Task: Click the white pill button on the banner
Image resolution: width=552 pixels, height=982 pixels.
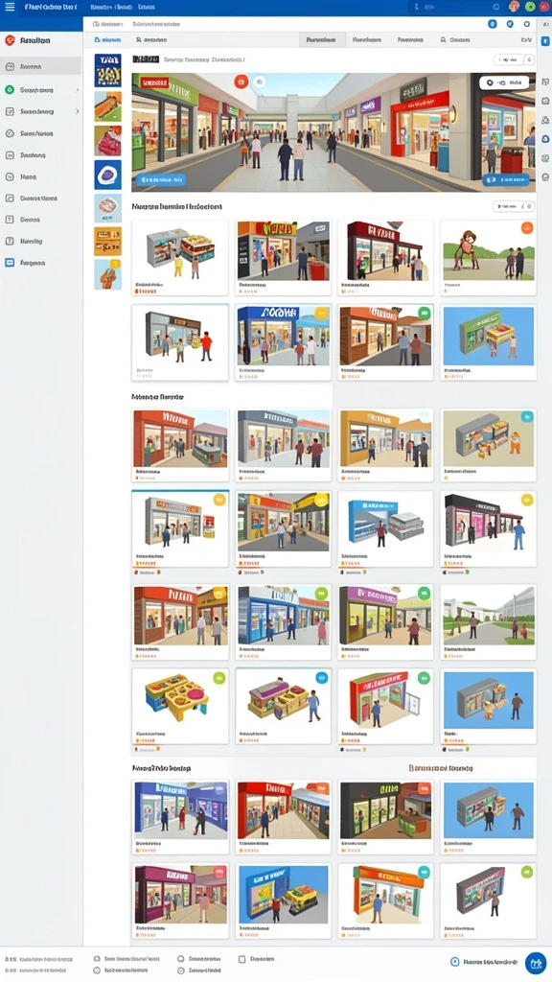Action: 504,82
